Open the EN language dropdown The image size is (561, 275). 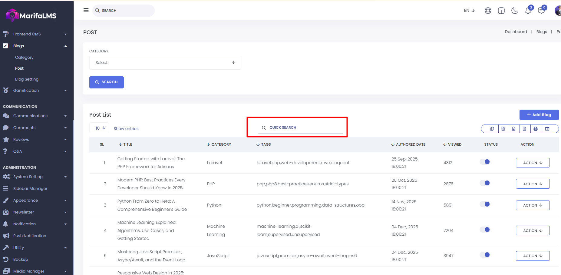[469, 11]
